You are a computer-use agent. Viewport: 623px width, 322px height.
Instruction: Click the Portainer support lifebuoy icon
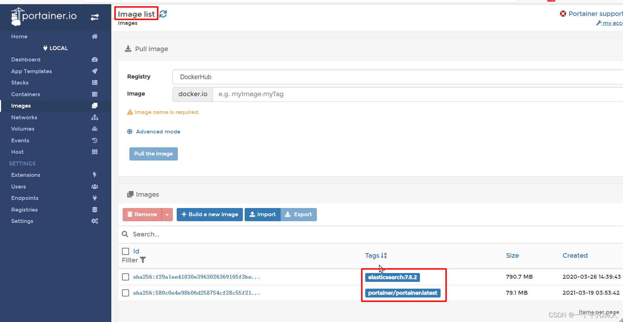tap(563, 13)
